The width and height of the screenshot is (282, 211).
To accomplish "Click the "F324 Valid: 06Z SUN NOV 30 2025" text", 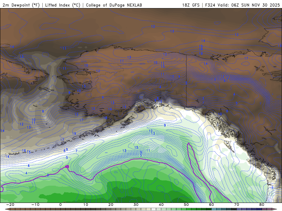I will pos(243,5).
